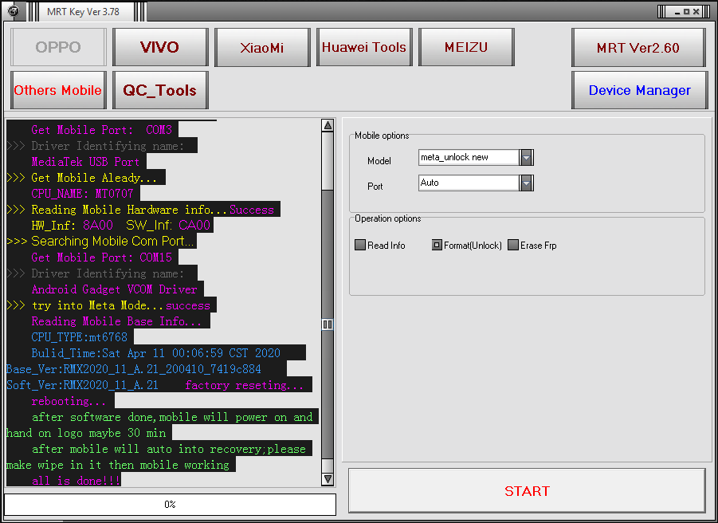Click log line 'all is done!!!'
Screen dimensions: 718x523
[76, 481]
